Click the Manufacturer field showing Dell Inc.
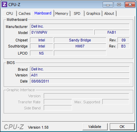137x132 pixels. coord(80,26)
